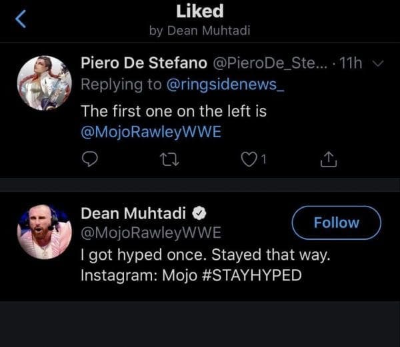Click the "Liked" page title

199,11
